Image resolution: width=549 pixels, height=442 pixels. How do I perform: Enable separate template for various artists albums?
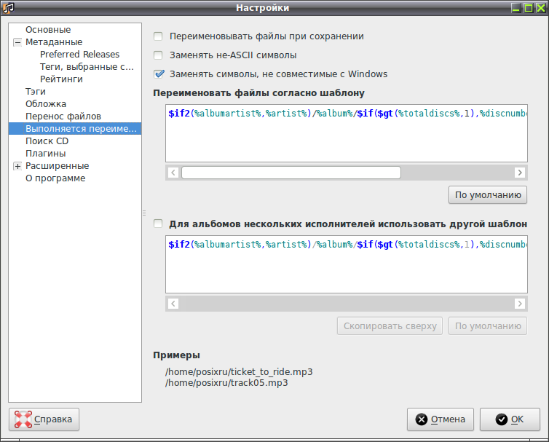coord(158,224)
